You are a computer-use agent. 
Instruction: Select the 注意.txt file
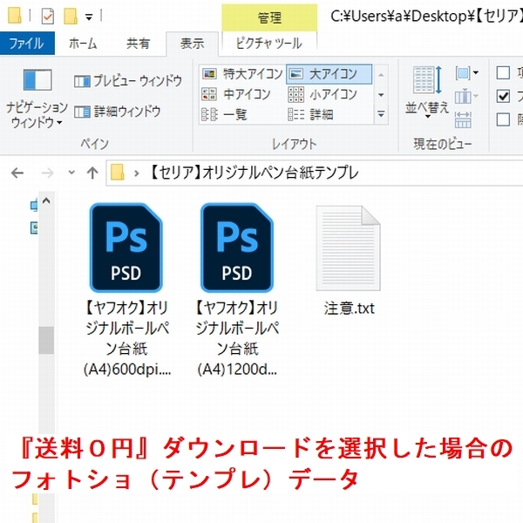(x=349, y=261)
